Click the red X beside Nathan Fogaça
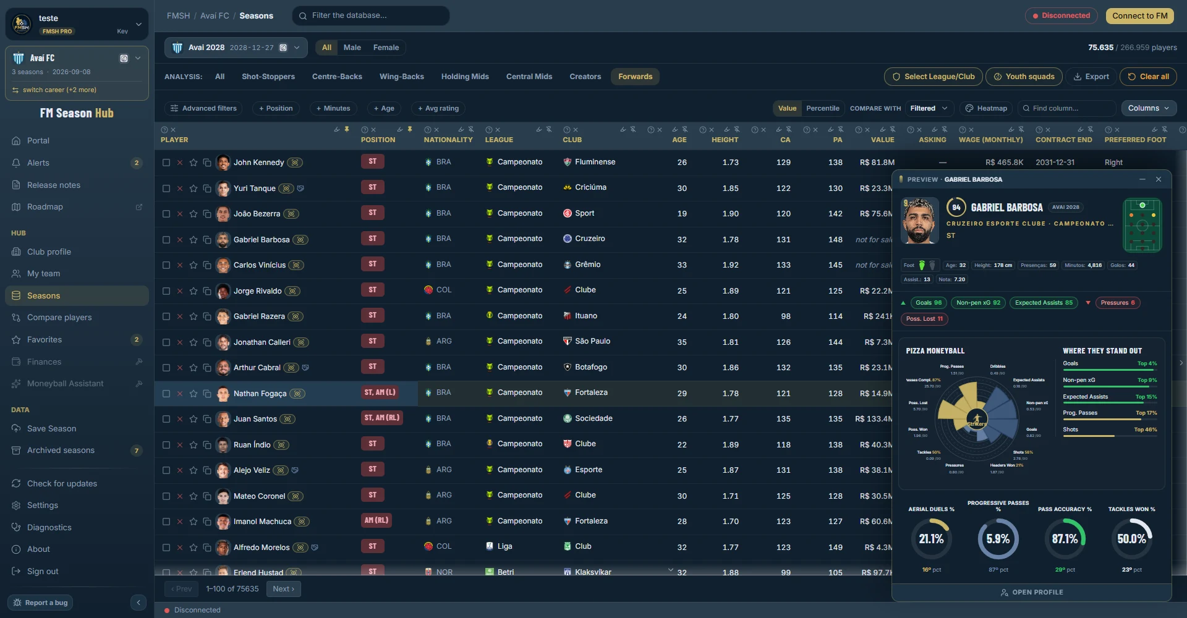1187x618 pixels. [180, 394]
